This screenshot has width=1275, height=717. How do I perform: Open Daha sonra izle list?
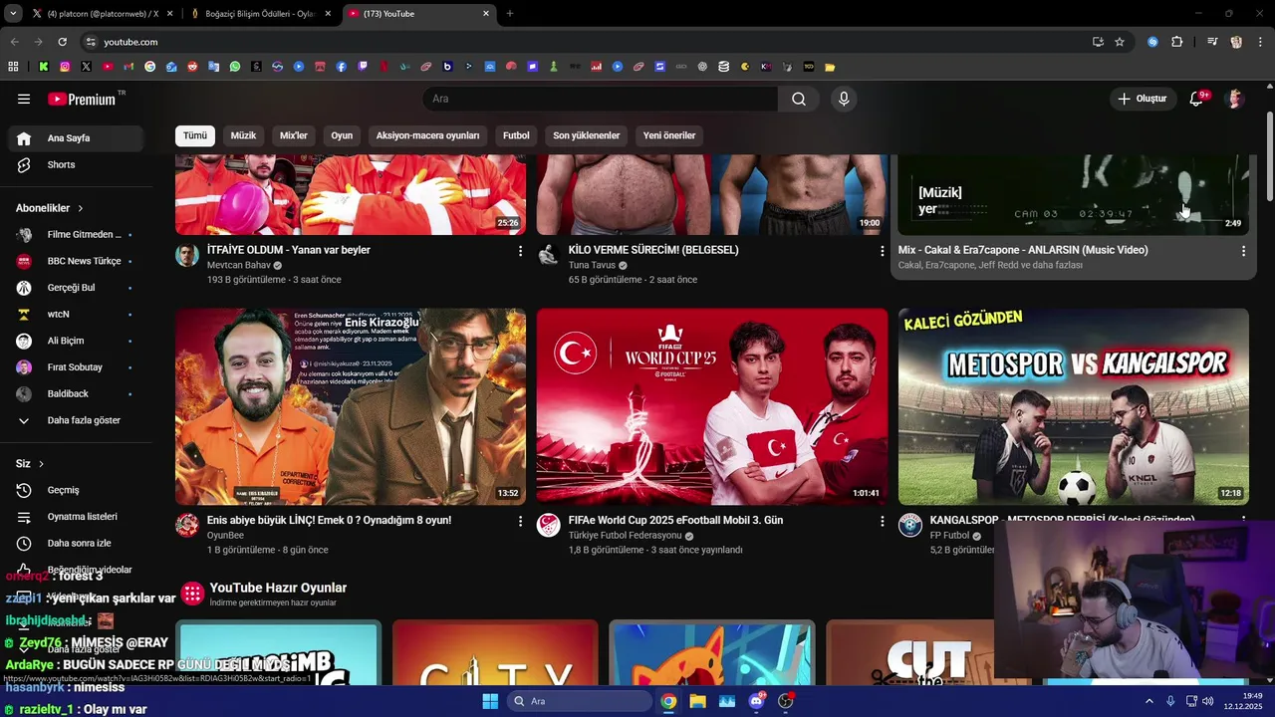[76, 543]
